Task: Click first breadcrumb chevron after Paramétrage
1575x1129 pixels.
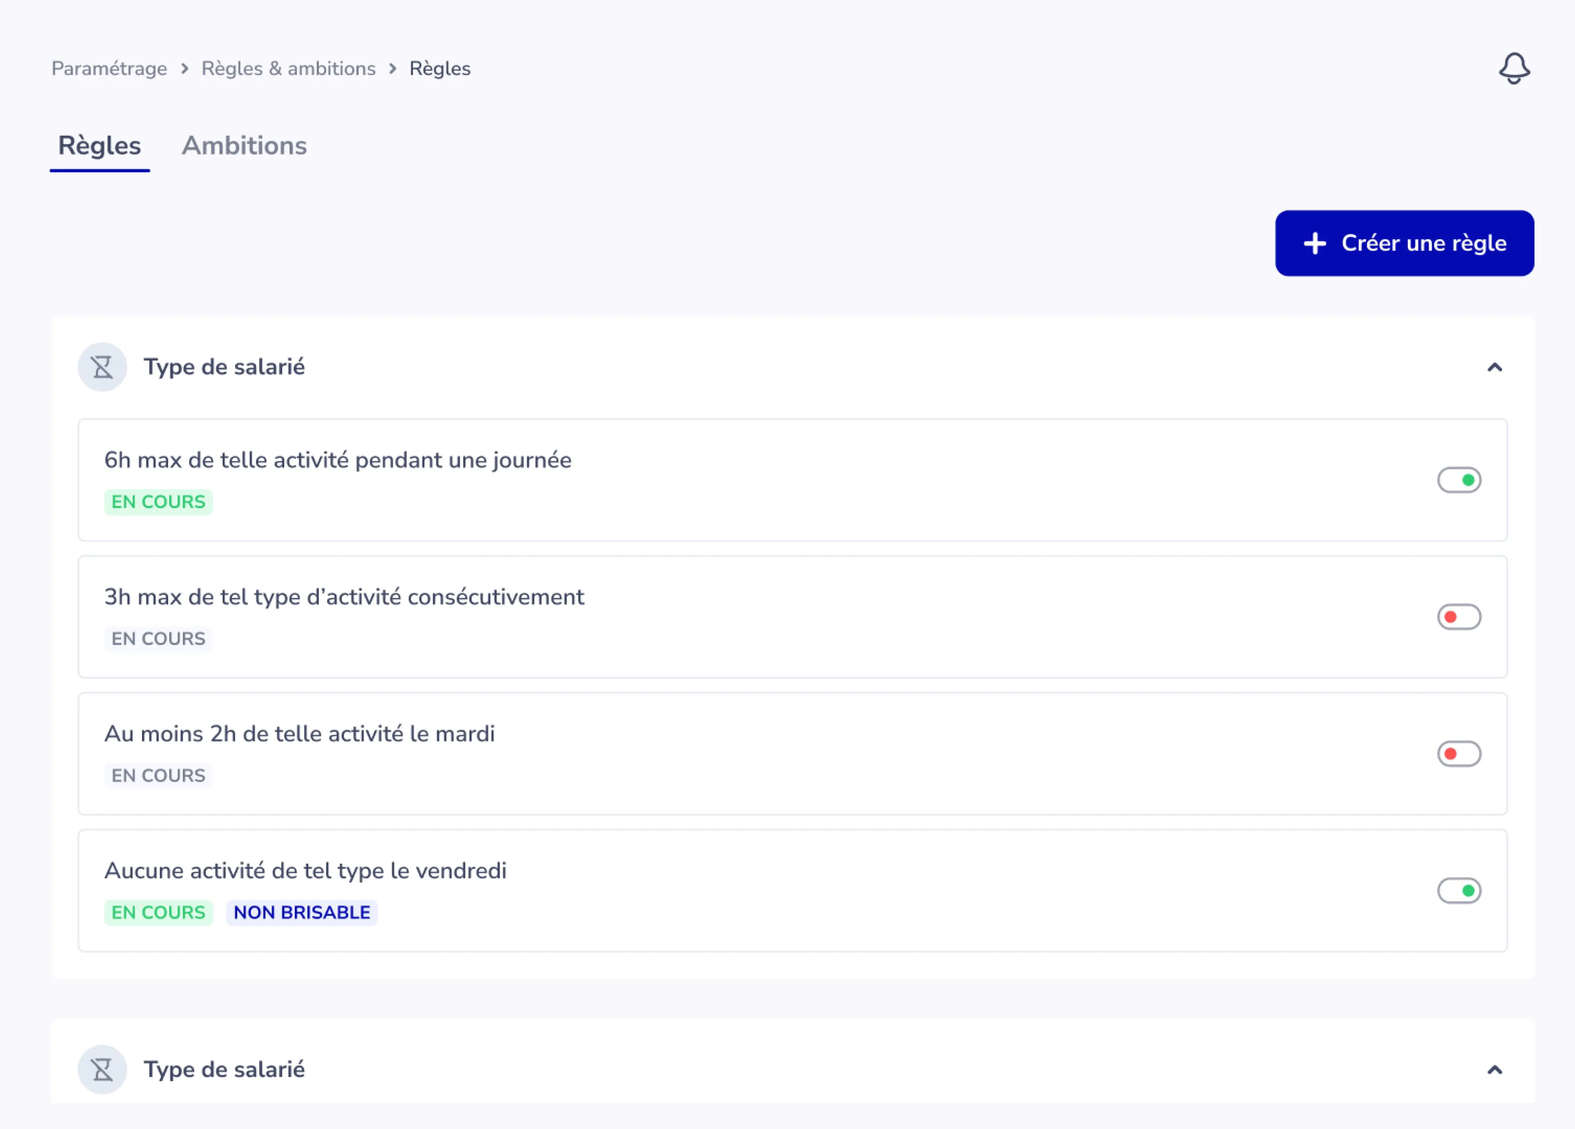Action: click(x=184, y=69)
